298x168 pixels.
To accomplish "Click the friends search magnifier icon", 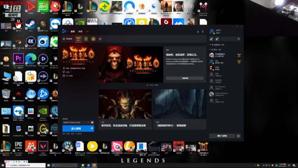I will tap(239, 39).
